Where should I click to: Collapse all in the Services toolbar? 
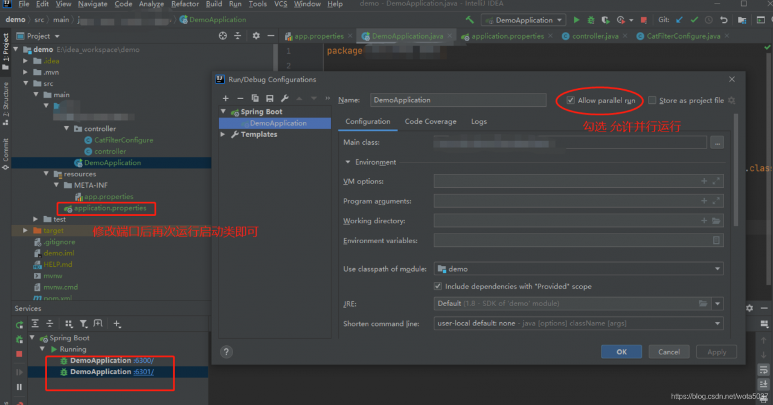(50, 324)
